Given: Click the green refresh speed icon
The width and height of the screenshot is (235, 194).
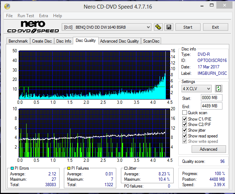Looking at the screenshot, I should [218, 88].
